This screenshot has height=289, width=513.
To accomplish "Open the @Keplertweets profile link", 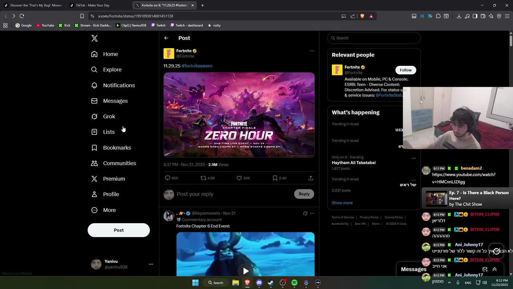I will click(206, 213).
